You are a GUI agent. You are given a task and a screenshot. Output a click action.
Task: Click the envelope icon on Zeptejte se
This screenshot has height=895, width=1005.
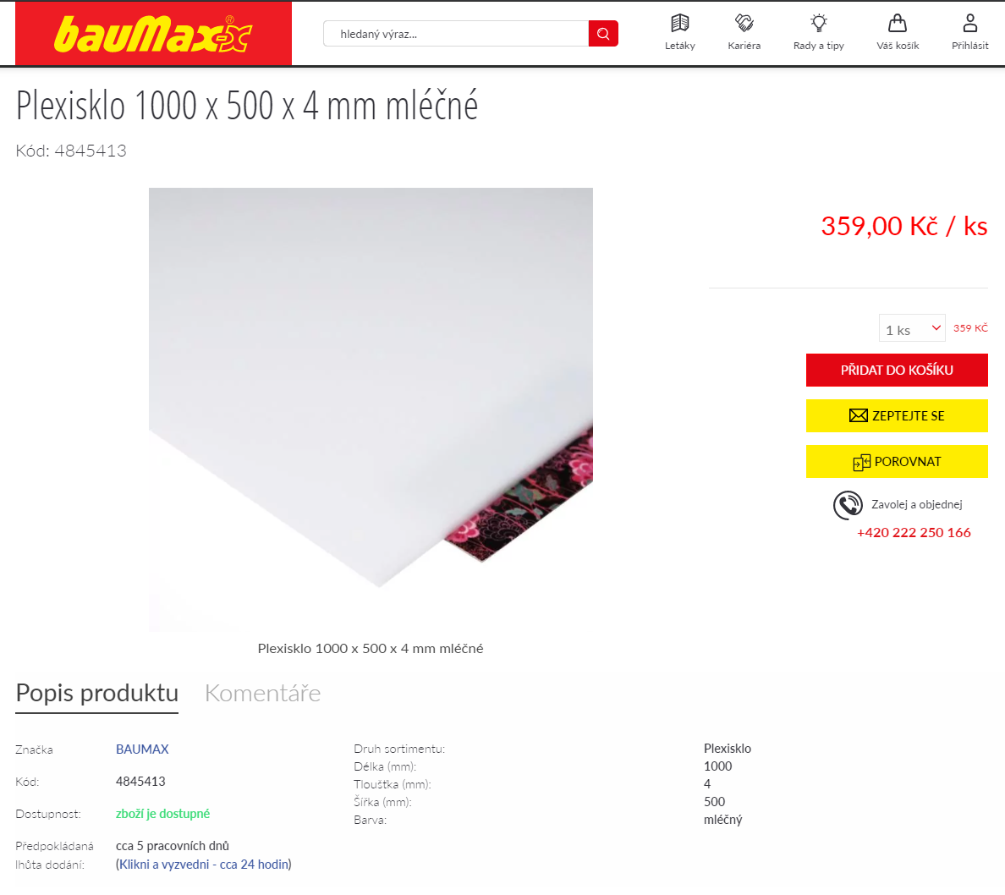click(858, 415)
